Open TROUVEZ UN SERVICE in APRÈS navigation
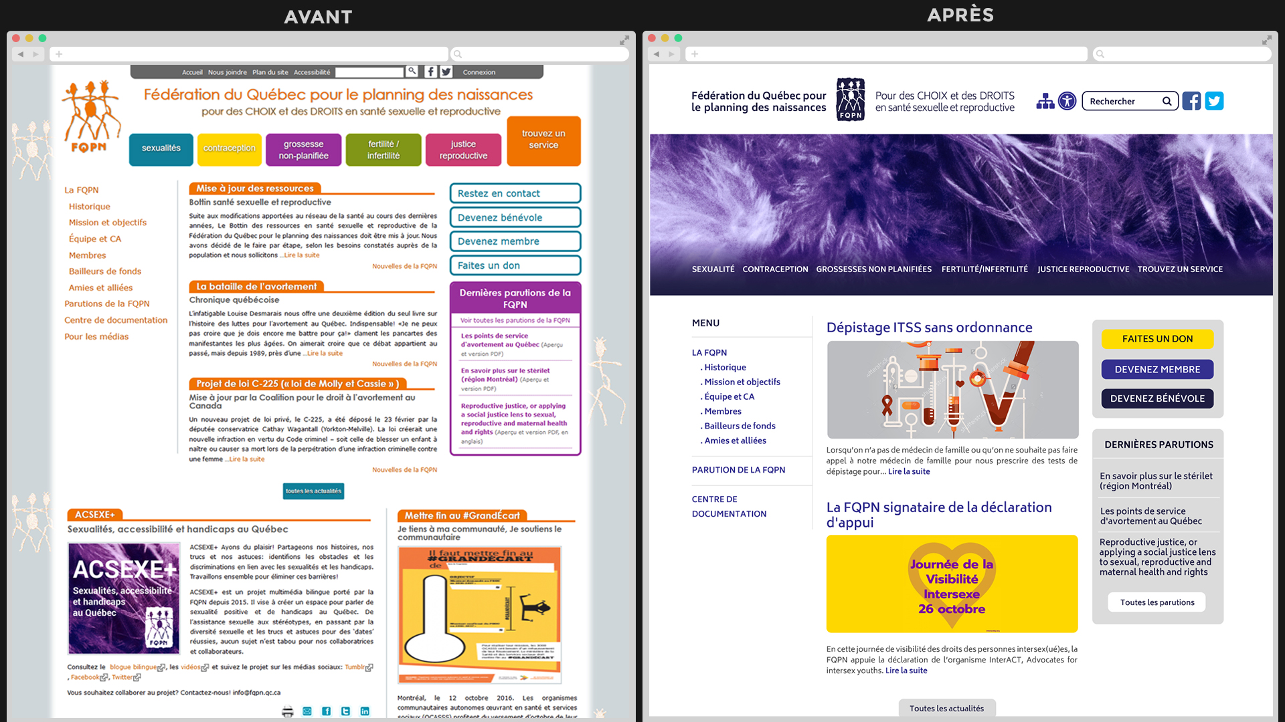The width and height of the screenshot is (1285, 722). click(x=1180, y=269)
